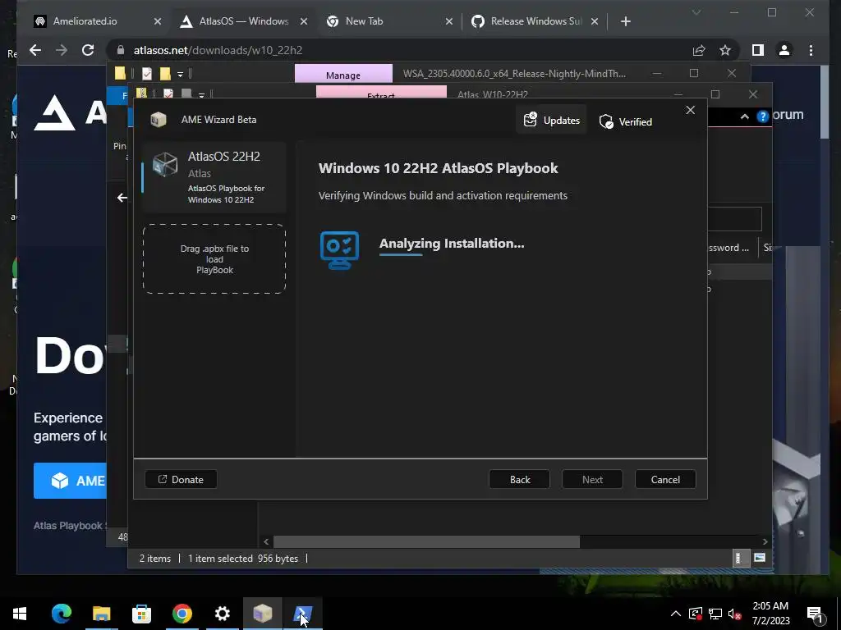Screen dimensions: 841x630
Task: Switch to the Release Windows Sub GitHub tab
Action: pyautogui.click(x=535, y=21)
